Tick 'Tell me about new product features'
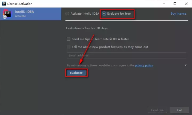 click(x=69, y=47)
